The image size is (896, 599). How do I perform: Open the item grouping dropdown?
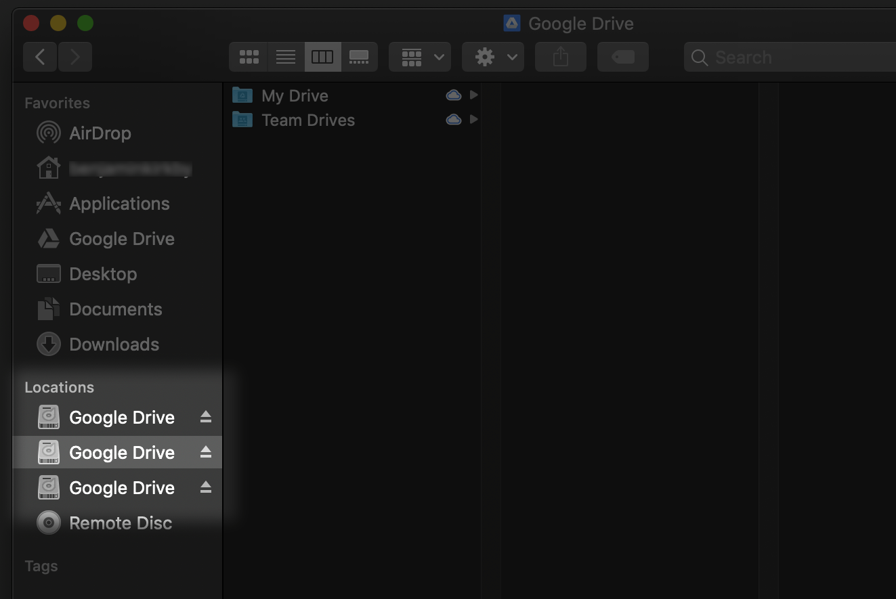click(x=420, y=58)
